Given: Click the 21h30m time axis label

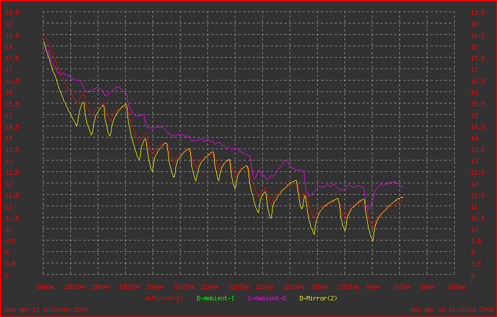Looking at the screenshot, I should [239, 287].
